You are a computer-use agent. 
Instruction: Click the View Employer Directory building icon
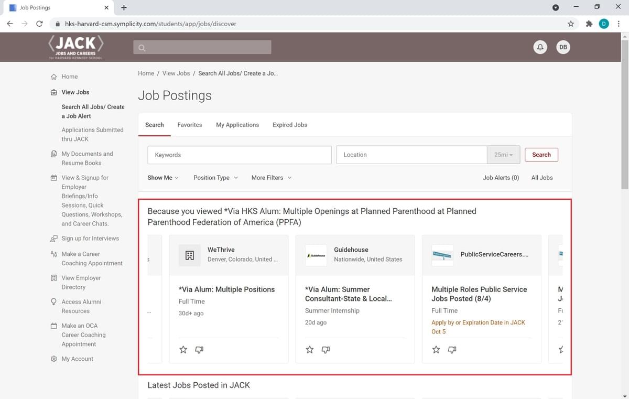(53, 278)
